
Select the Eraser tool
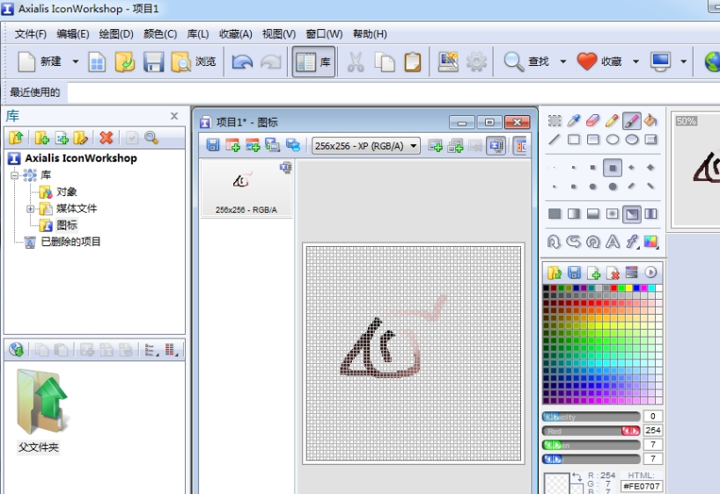tap(592, 120)
